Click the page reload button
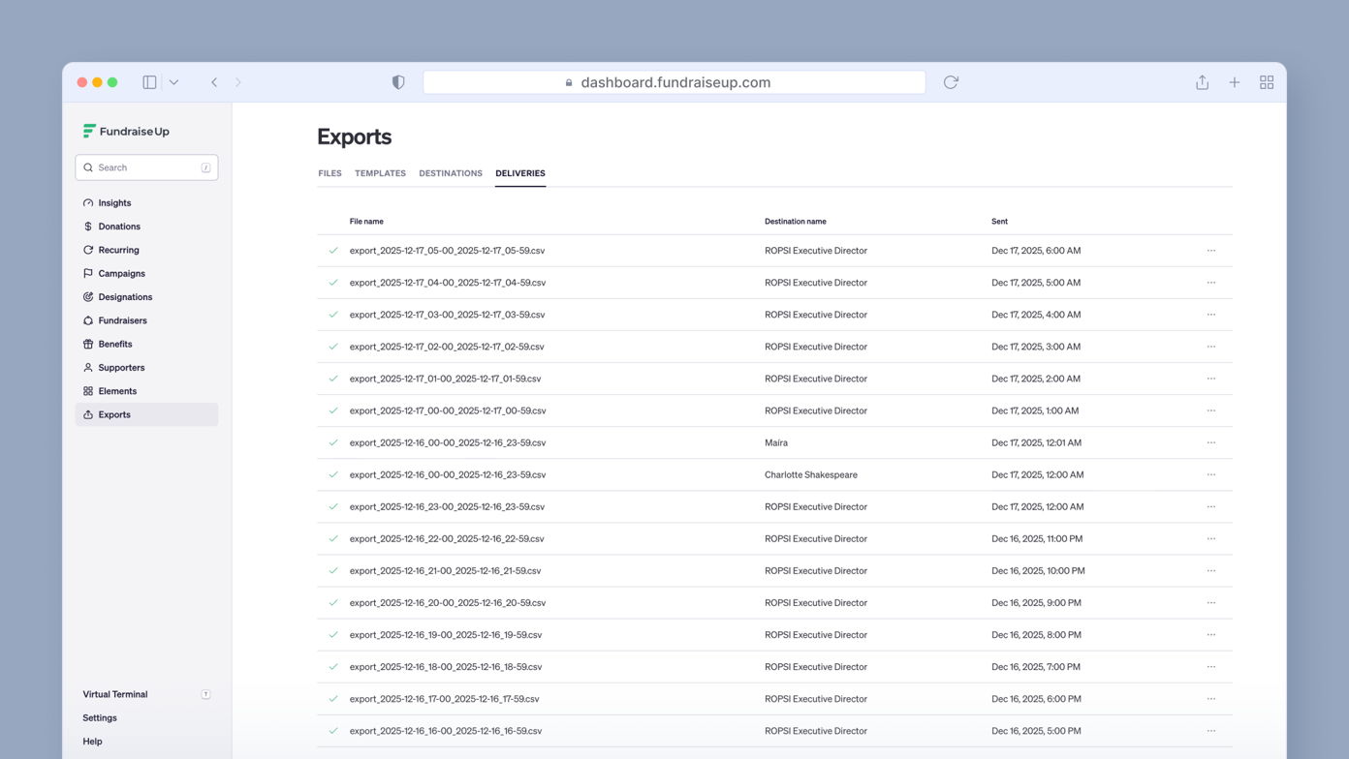Viewport: 1349px width, 759px height. point(951,82)
